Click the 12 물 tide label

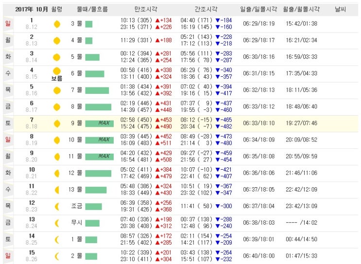75,173
